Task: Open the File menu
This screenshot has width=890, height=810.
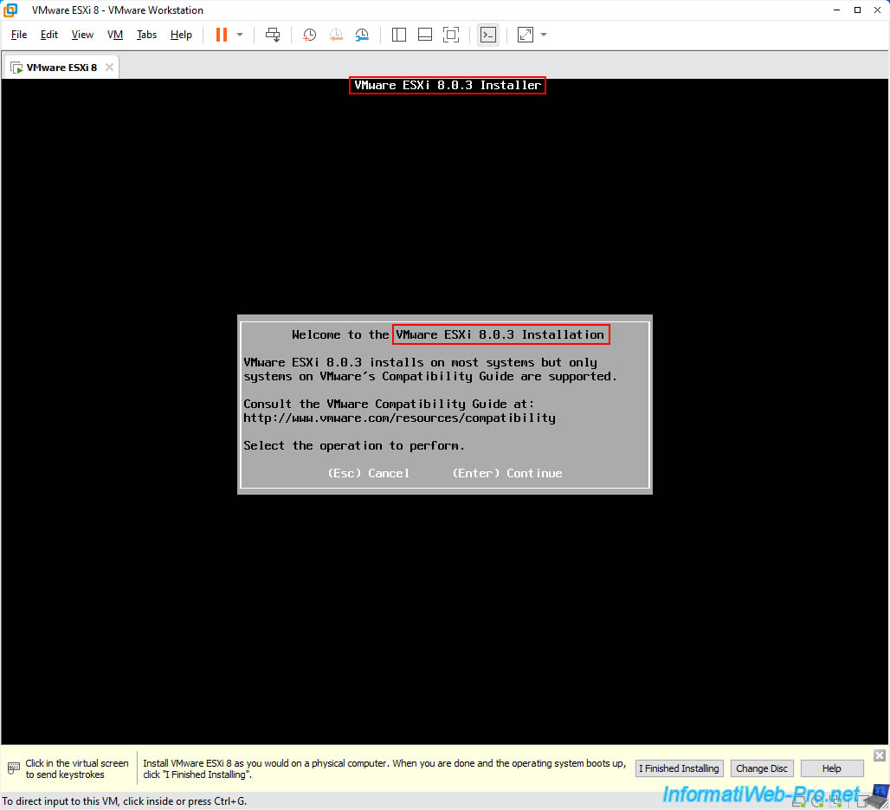Action: click(19, 35)
